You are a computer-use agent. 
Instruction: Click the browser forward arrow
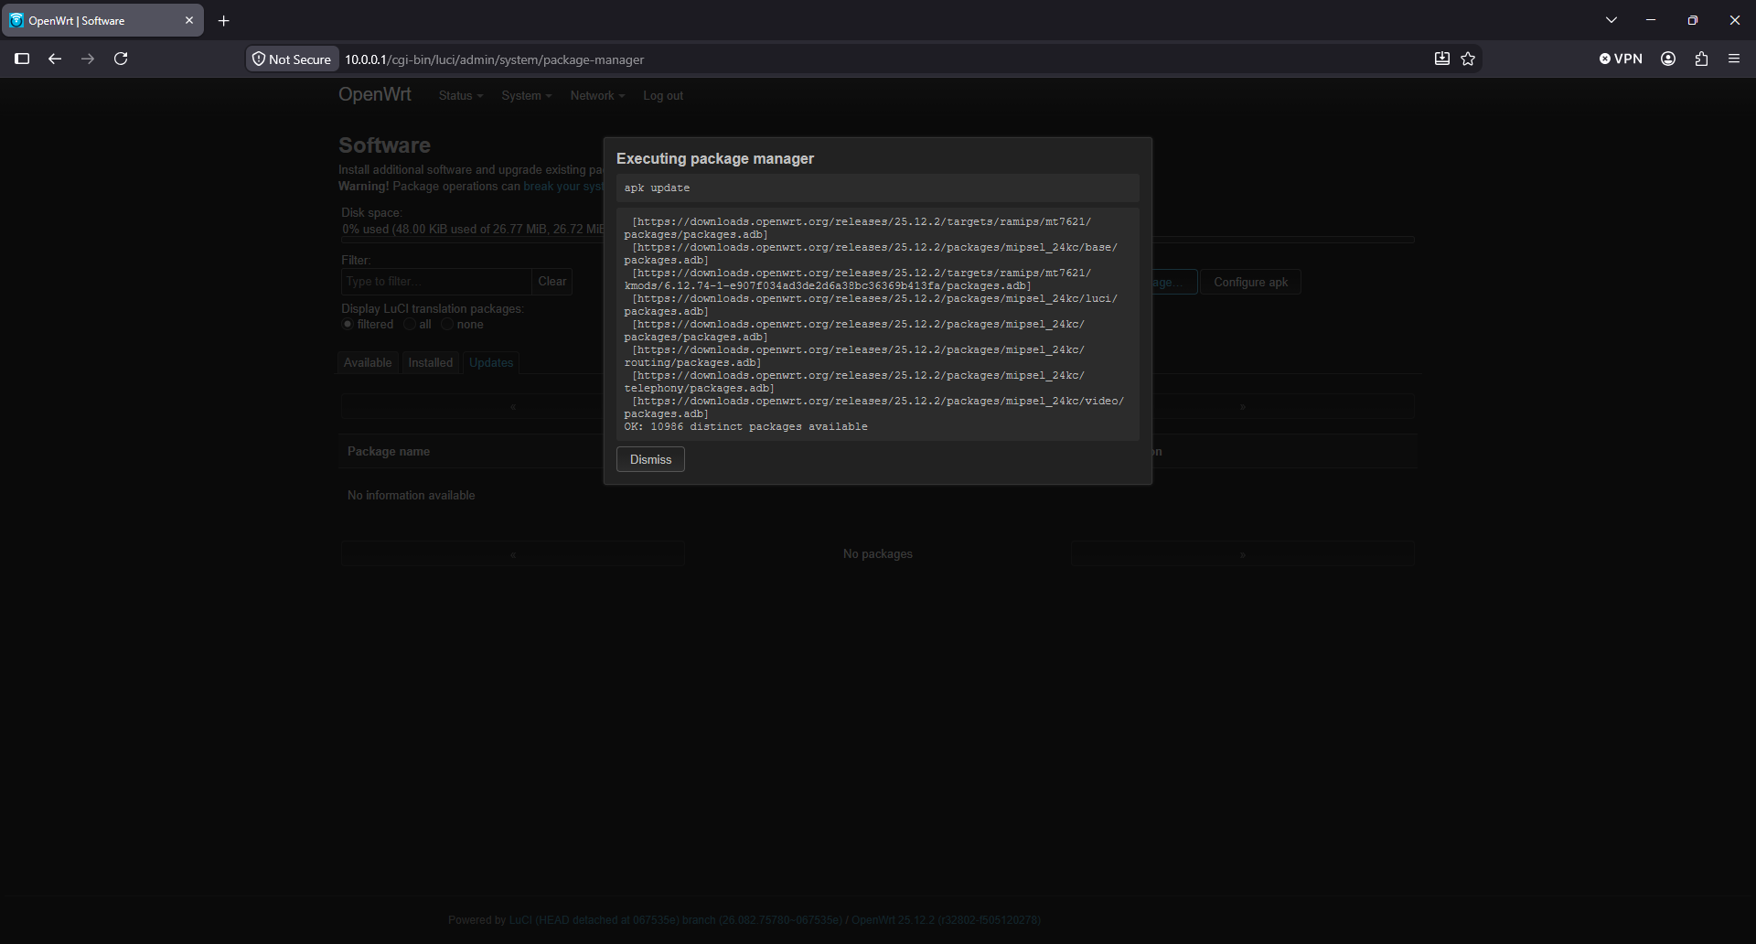tap(88, 59)
